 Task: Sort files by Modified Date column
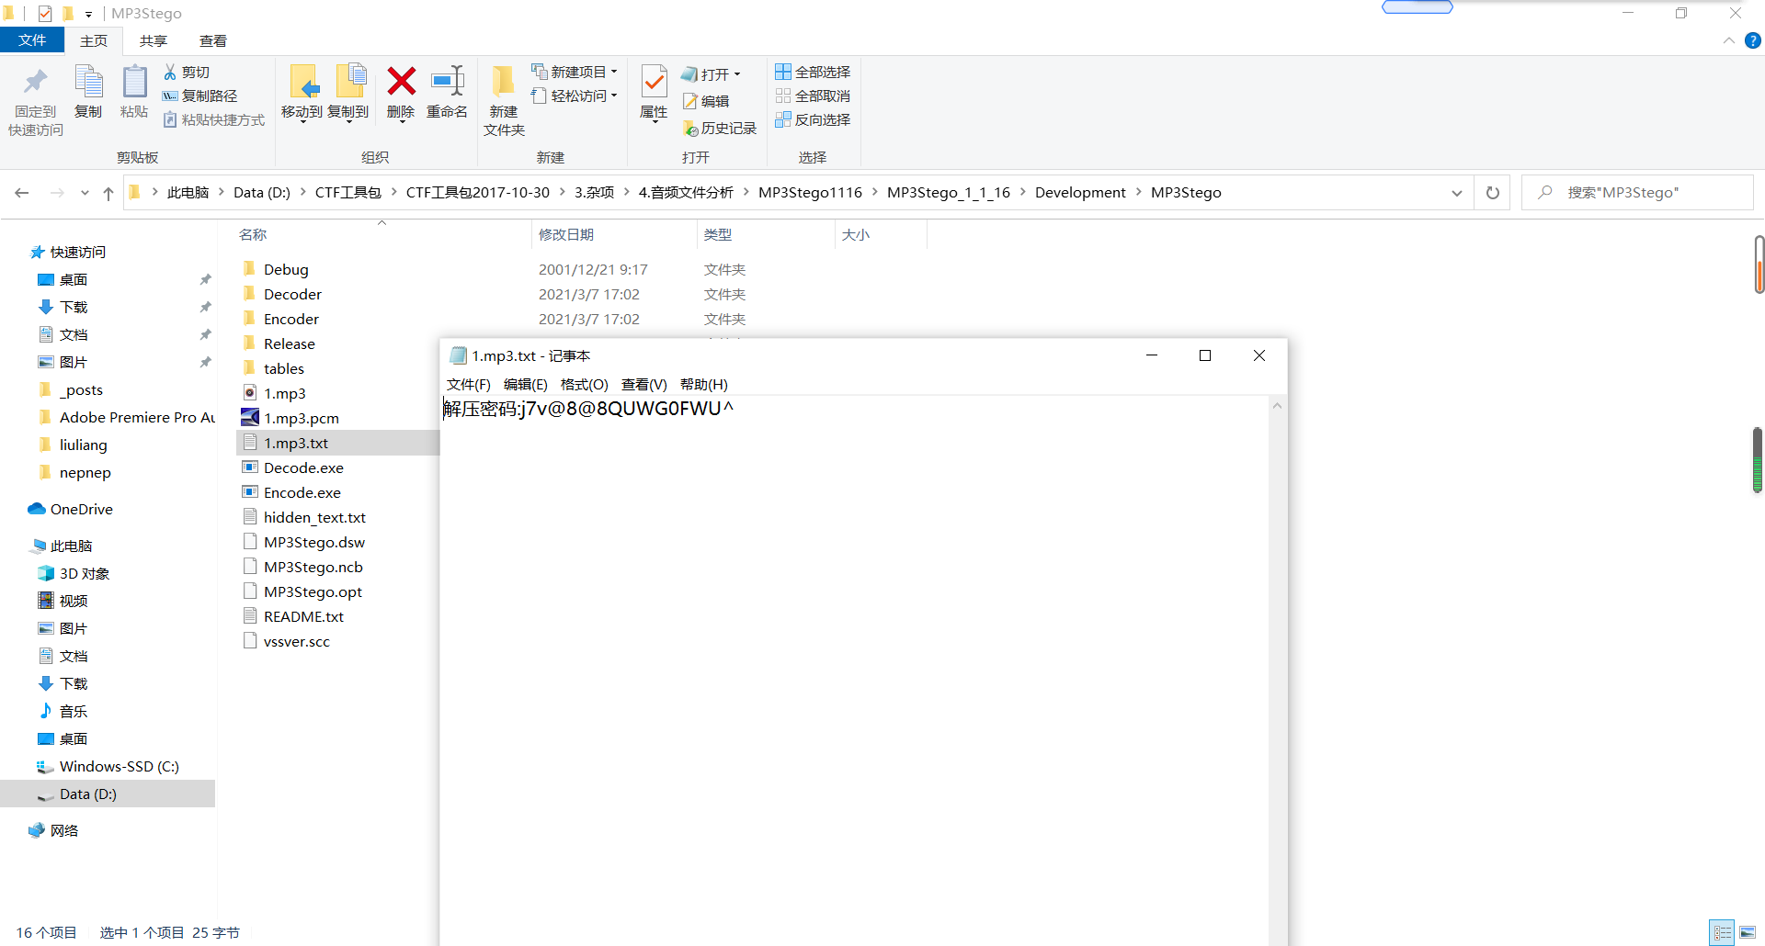[x=566, y=235]
